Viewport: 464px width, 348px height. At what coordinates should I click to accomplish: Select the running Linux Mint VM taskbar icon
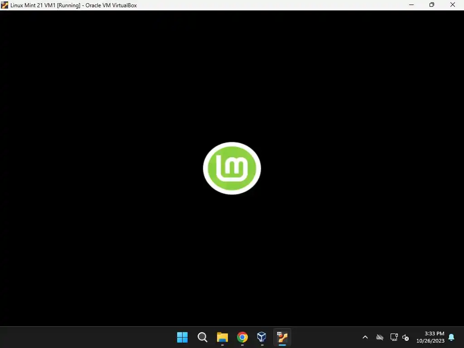[x=282, y=337]
